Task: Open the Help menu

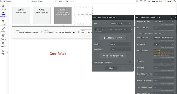Action: click(x=66, y=1)
